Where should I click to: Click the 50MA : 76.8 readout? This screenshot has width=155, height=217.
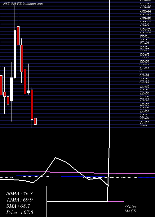pyautogui.click(x=19, y=194)
